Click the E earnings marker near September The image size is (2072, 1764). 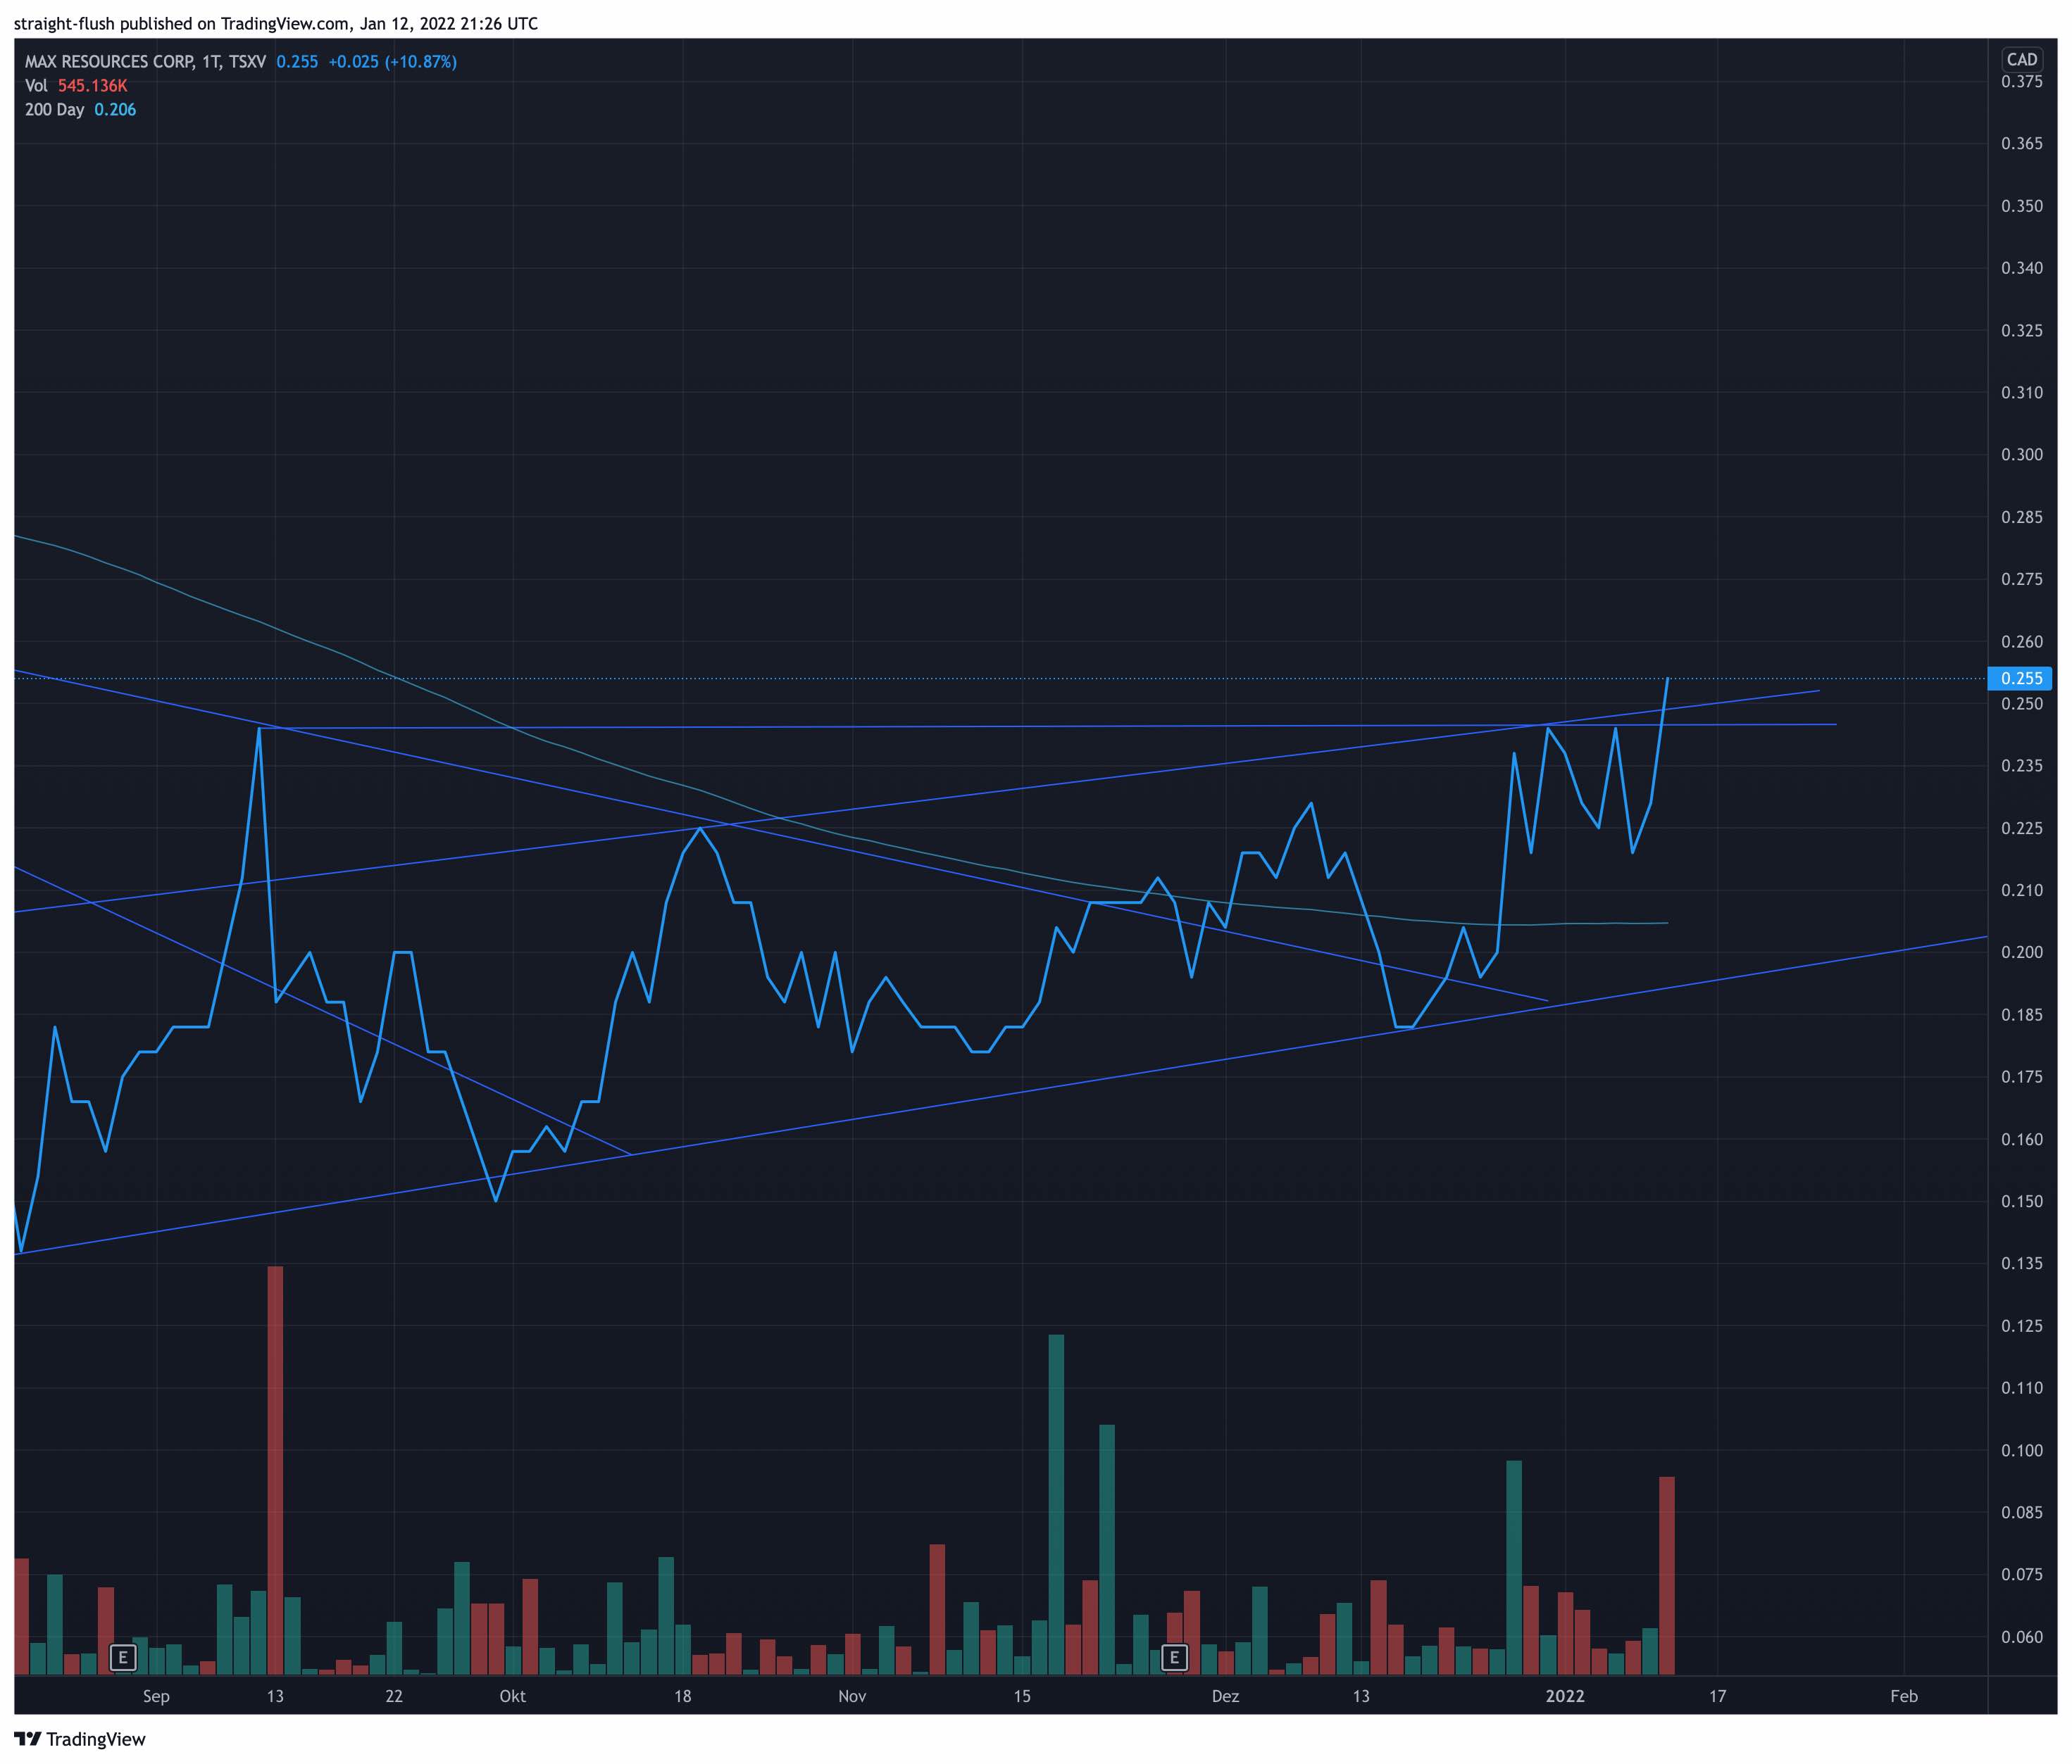pyautogui.click(x=122, y=1658)
